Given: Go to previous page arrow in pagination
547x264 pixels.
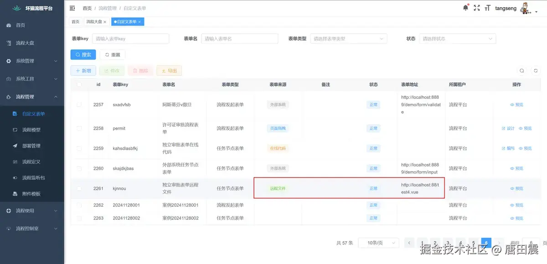Looking at the screenshot, I should (410, 243).
